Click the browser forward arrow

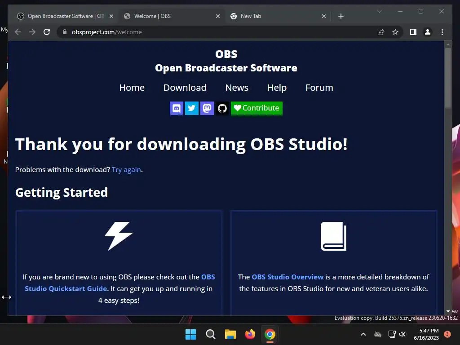[x=32, y=32]
